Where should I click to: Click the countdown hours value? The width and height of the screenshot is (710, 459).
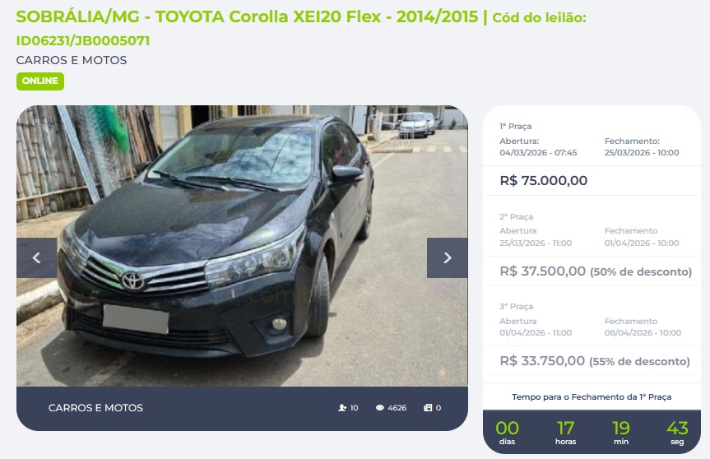565,428
